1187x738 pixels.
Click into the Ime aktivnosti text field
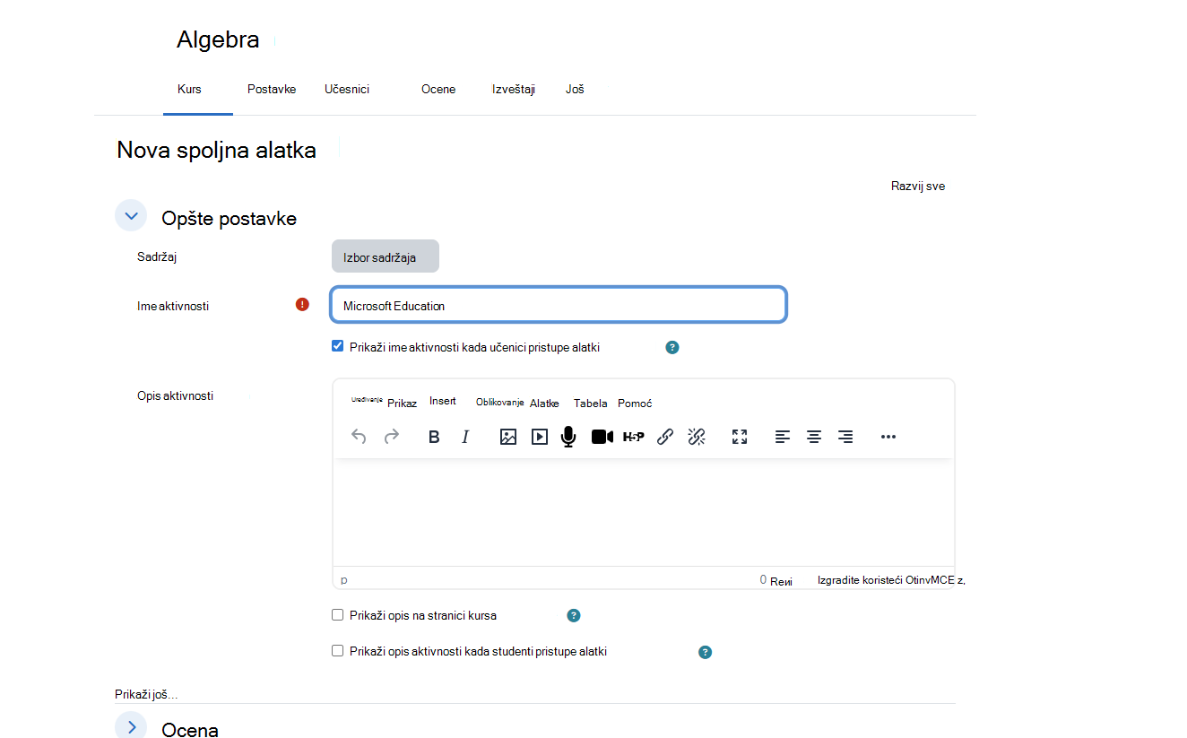559,305
